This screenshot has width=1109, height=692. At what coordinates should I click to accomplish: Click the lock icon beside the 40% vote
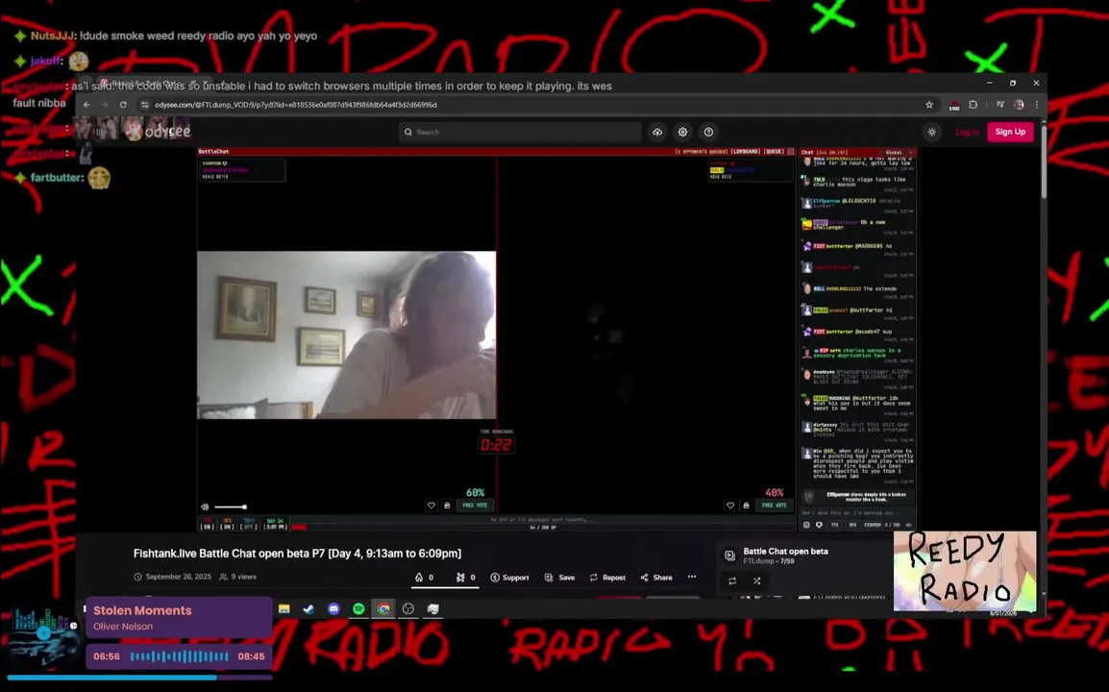coord(746,506)
